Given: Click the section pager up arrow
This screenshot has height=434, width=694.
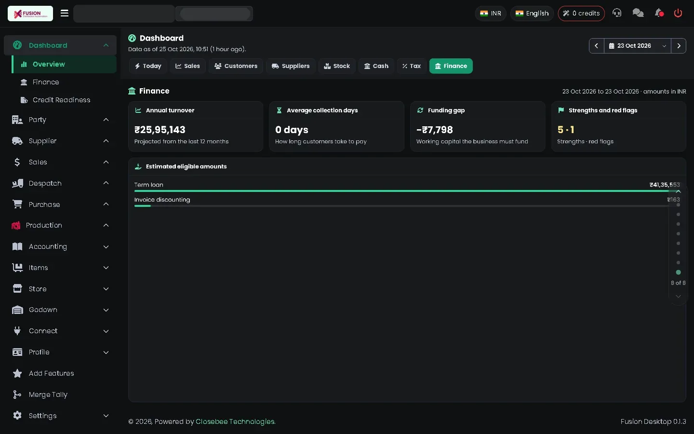Looking at the screenshot, I should 678,192.
